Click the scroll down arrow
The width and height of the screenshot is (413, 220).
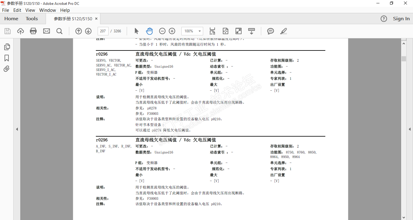point(404,217)
